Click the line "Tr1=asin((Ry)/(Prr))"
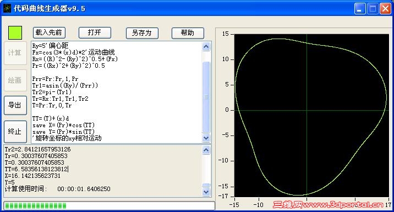The height and width of the screenshot is (212, 394). tap(65, 85)
